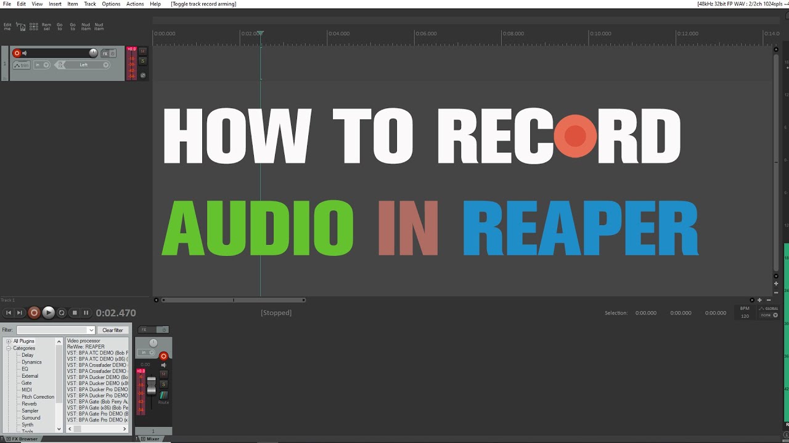Image resolution: width=789 pixels, height=443 pixels.
Task: Open the File menu
Action: tap(7, 4)
